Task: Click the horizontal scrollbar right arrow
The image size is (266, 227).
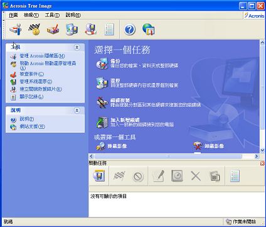Action: [257, 156]
